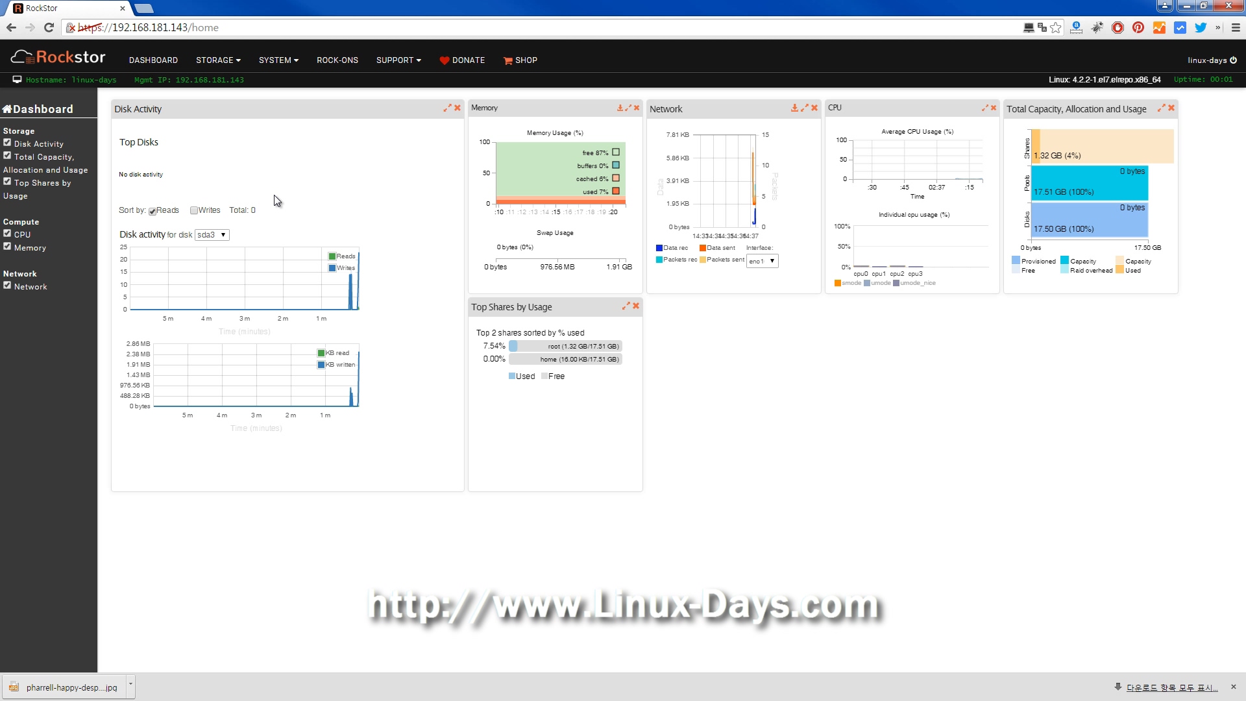Close the Network widget
The width and height of the screenshot is (1246, 701).
pos(814,108)
